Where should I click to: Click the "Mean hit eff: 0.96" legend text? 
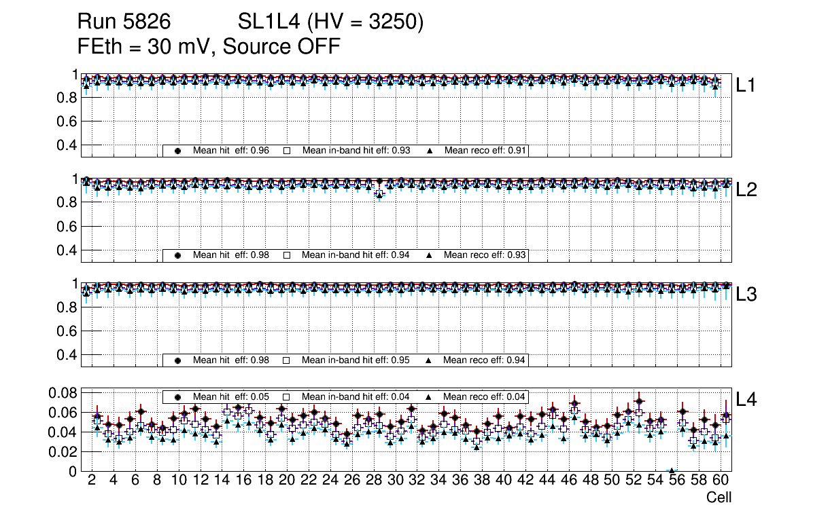click(x=231, y=151)
